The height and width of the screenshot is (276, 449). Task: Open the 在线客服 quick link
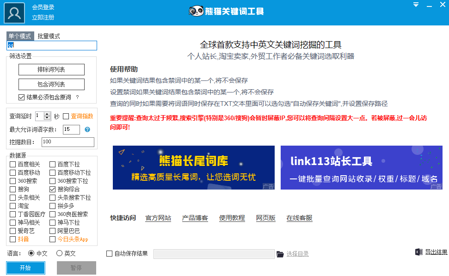tap(300, 218)
